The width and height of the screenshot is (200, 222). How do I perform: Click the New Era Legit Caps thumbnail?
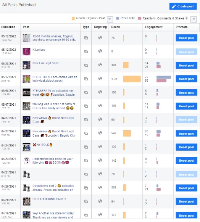click(26, 65)
